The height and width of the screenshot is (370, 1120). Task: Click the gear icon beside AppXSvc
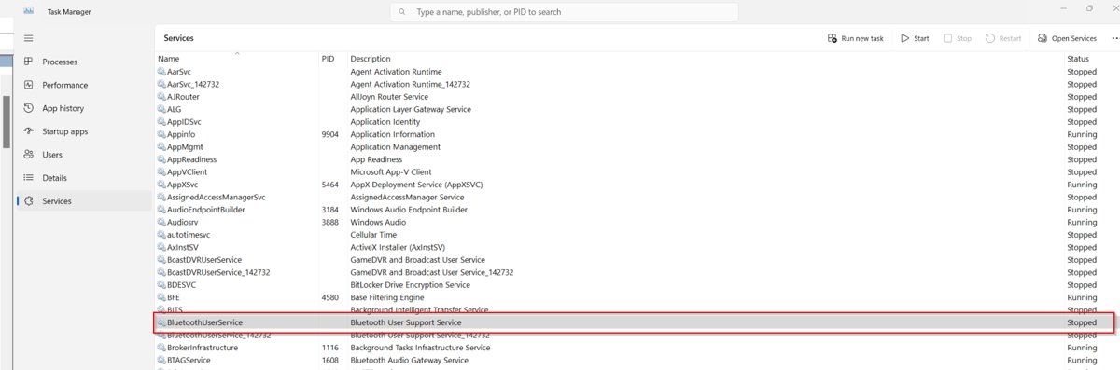pyautogui.click(x=162, y=185)
